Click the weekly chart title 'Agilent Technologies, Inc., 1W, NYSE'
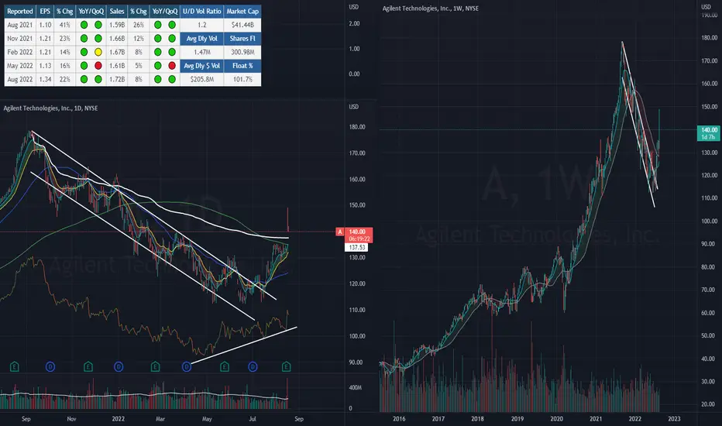722x426 pixels. point(430,9)
